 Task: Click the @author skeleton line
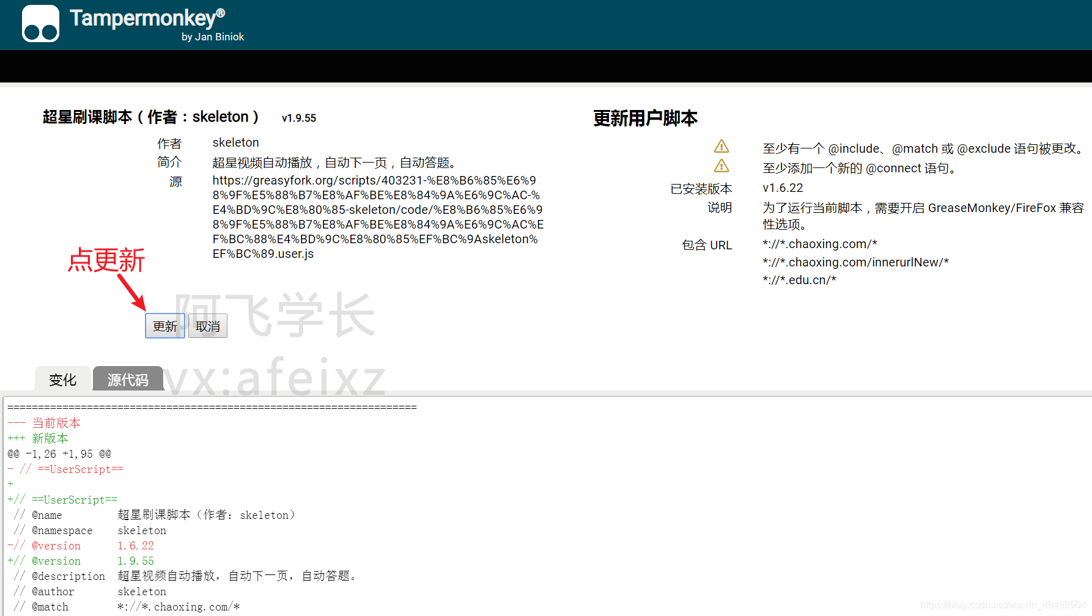[x=90, y=591]
